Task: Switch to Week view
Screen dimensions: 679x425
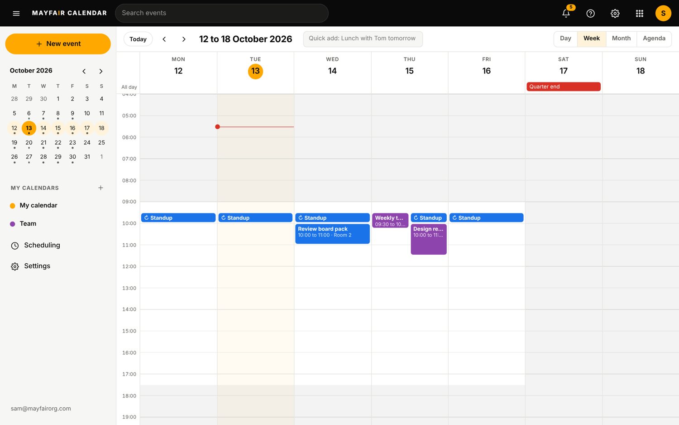Action: (x=592, y=39)
